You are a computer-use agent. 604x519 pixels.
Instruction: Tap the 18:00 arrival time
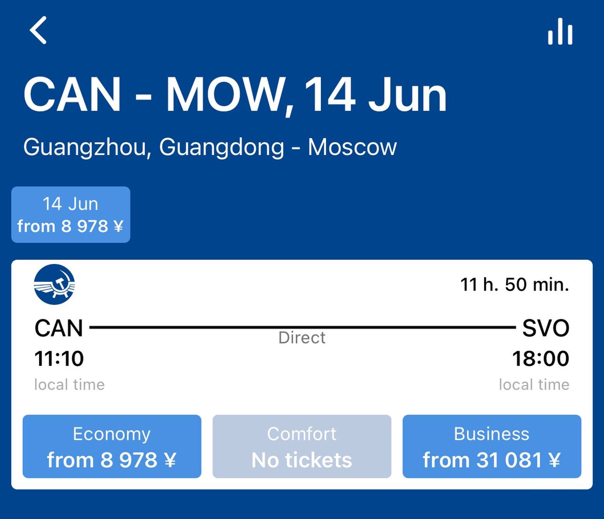coord(541,359)
